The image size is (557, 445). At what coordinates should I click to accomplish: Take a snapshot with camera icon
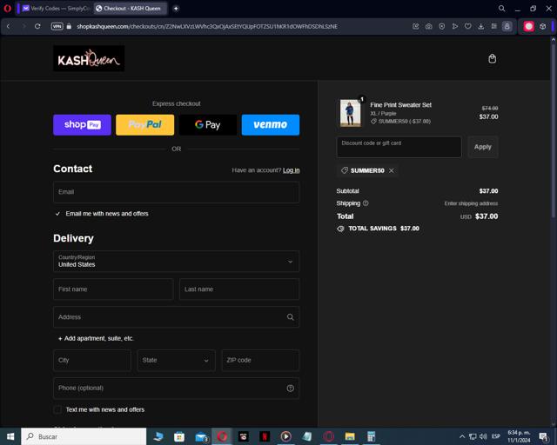429,26
